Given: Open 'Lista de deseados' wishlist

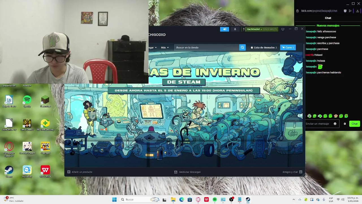Looking at the screenshot, I should [x=264, y=48].
